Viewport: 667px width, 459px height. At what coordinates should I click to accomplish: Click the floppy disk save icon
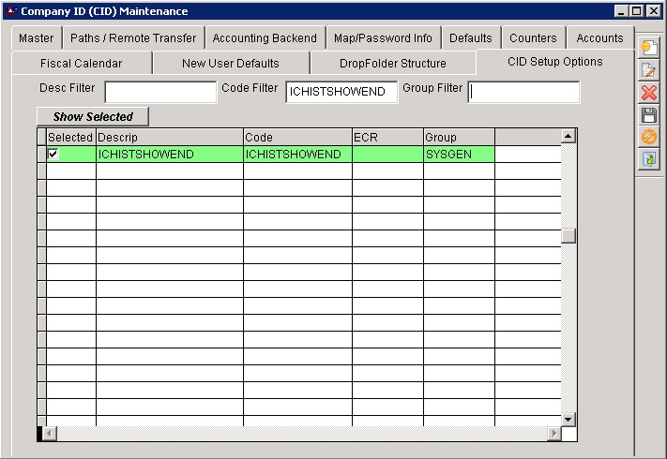tap(648, 115)
